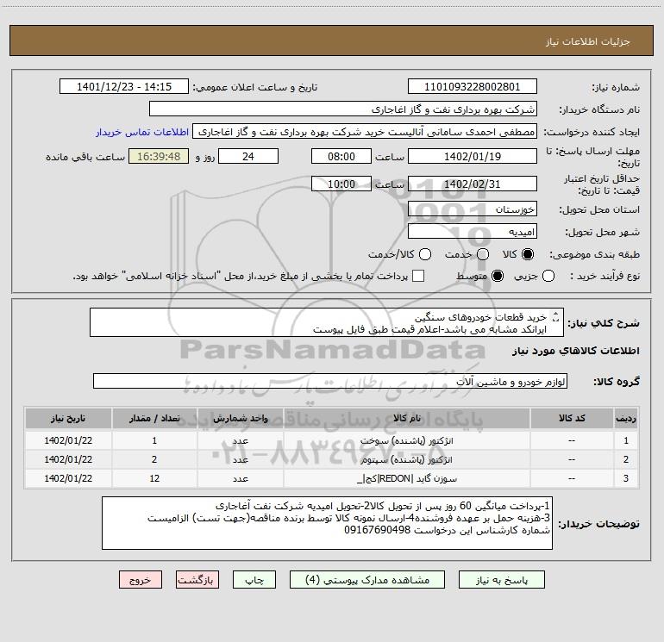
Task: Click the announcement date 1401/12/23 field
Action: coord(124,87)
